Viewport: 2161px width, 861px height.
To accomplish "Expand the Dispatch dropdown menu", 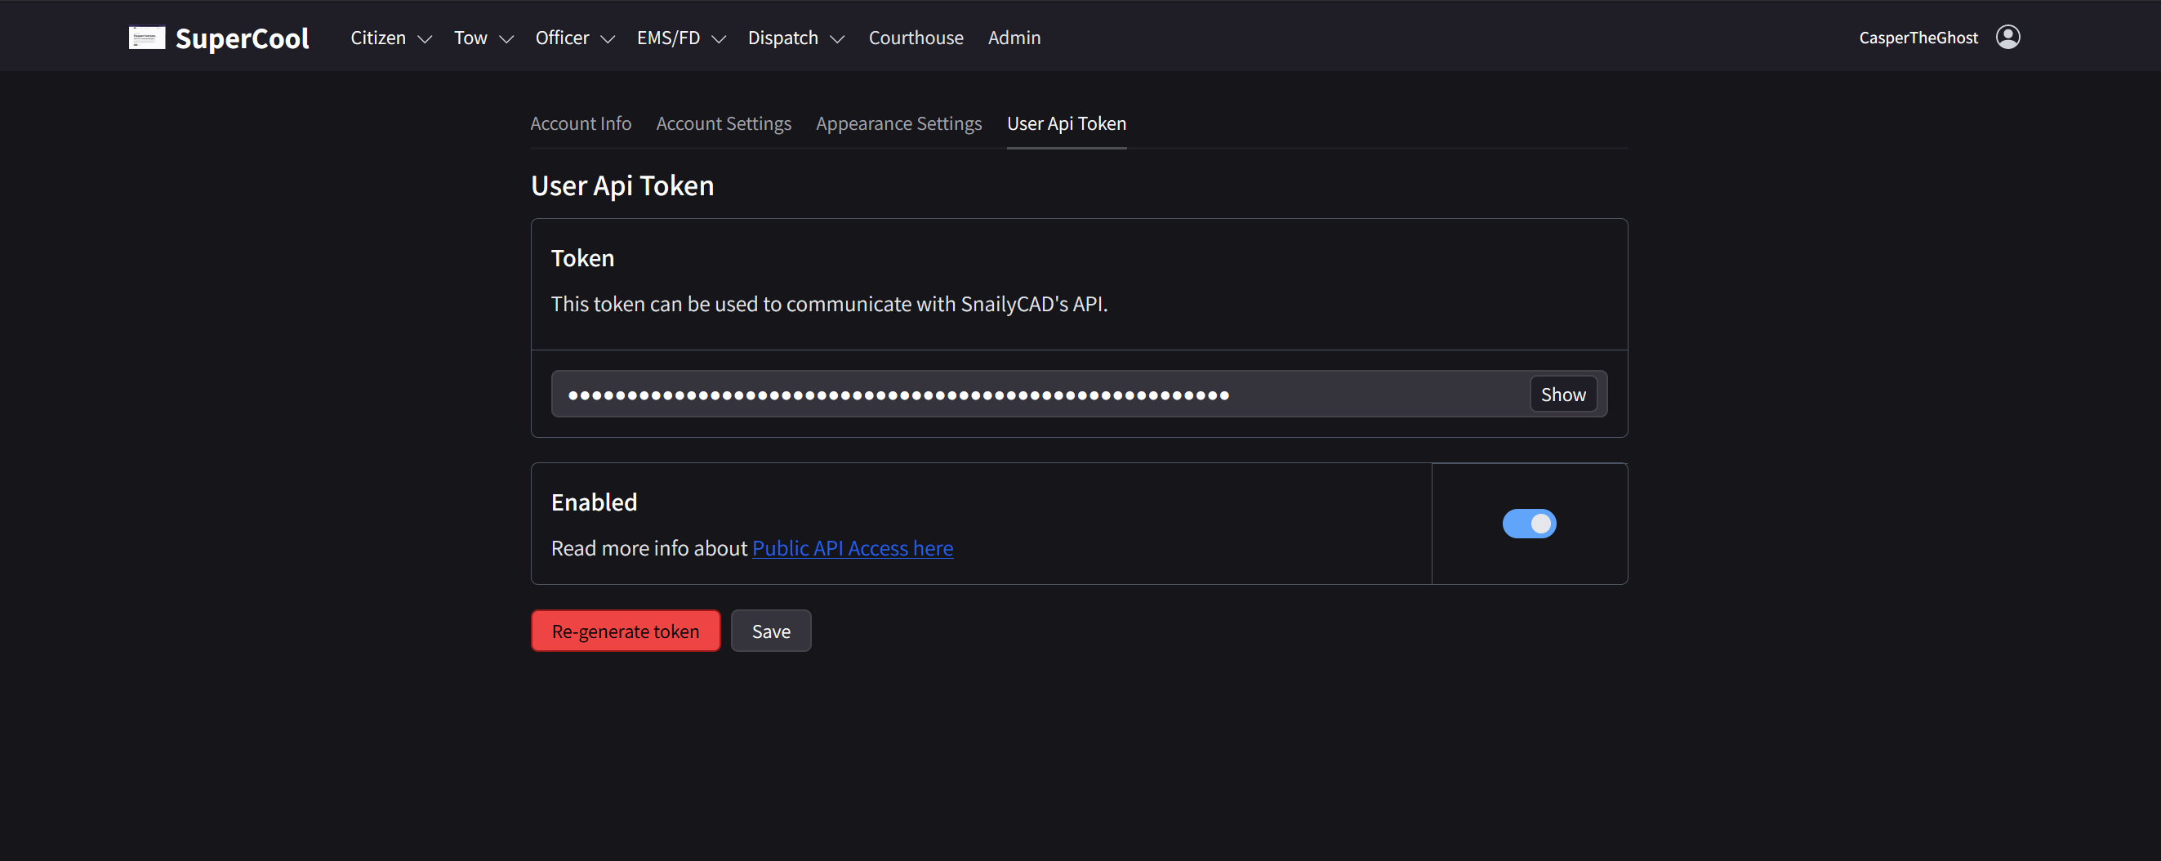I will (795, 37).
